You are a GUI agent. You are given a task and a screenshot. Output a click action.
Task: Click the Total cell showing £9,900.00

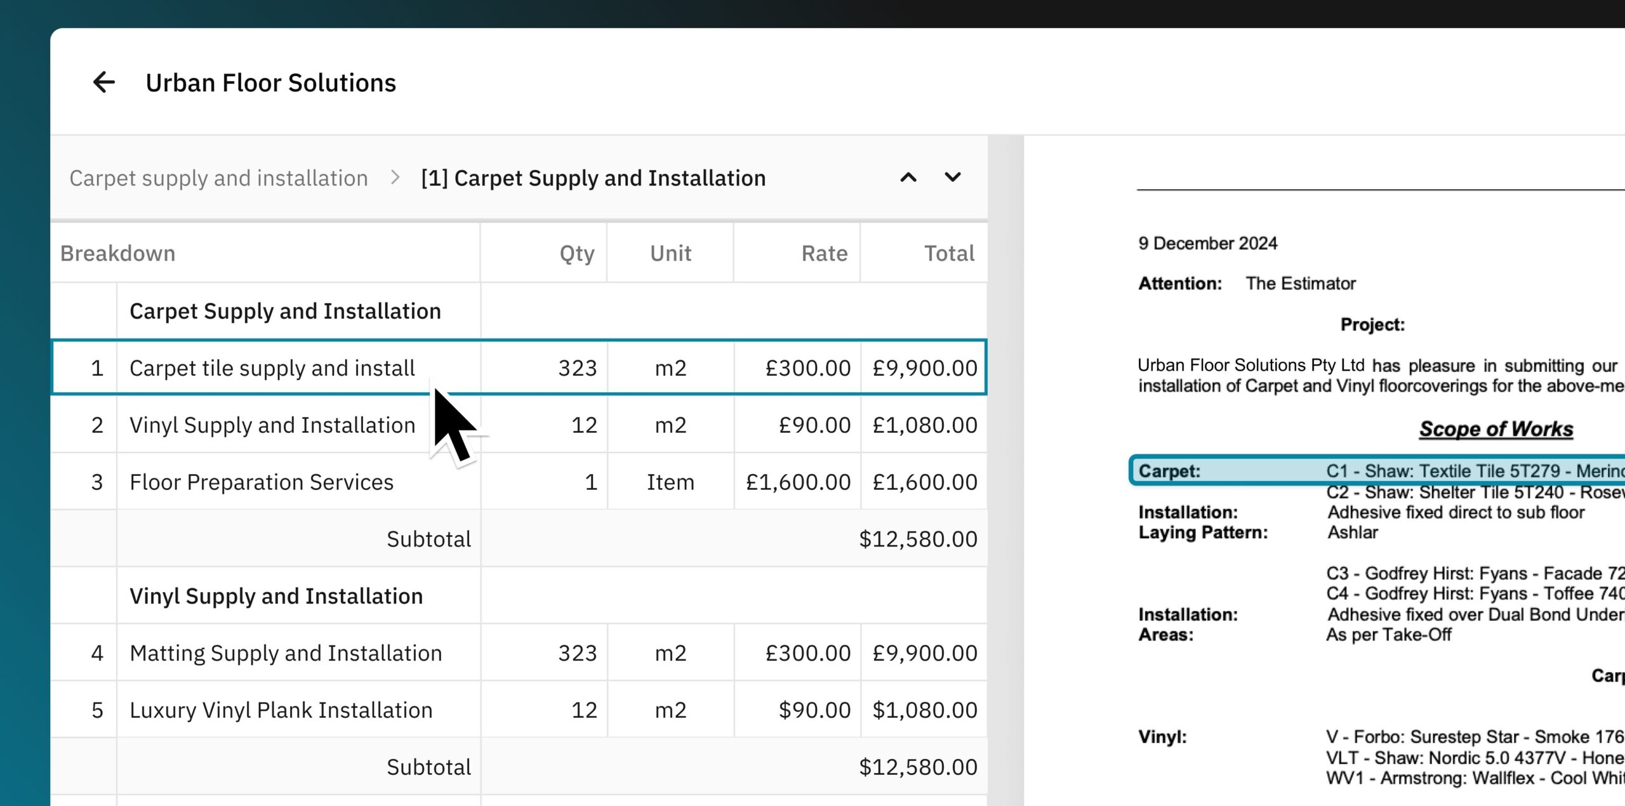pyautogui.click(x=924, y=367)
